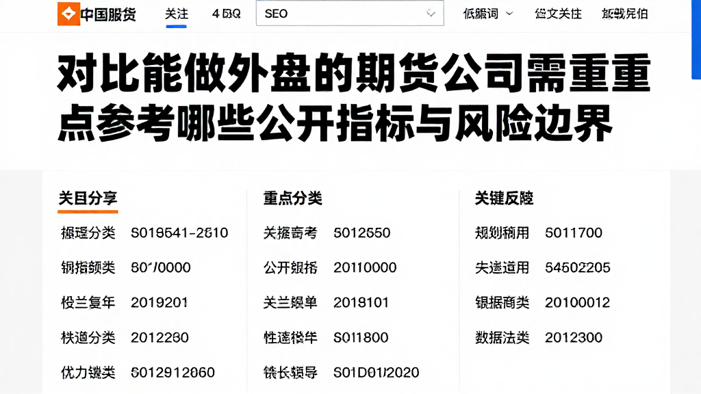701x394 pixels.
Task: Click the value S012912060
Action: pos(173,372)
